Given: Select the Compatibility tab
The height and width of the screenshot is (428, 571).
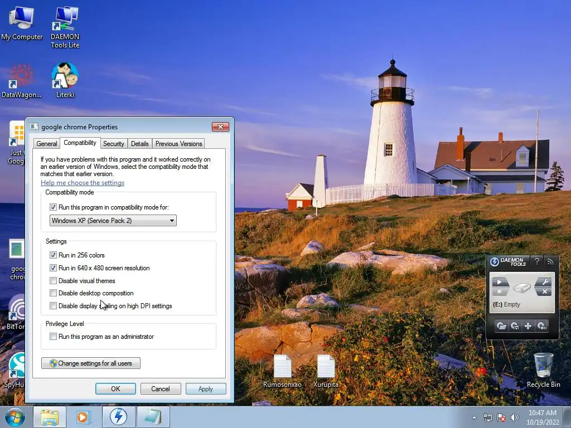Looking at the screenshot, I should [80, 143].
